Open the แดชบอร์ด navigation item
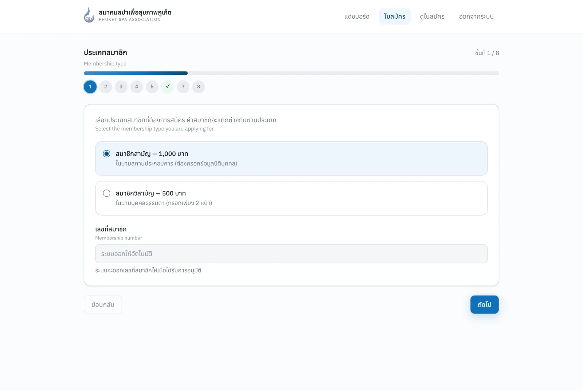The width and height of the screenshot is (583, 391). (x=357, y=16)
